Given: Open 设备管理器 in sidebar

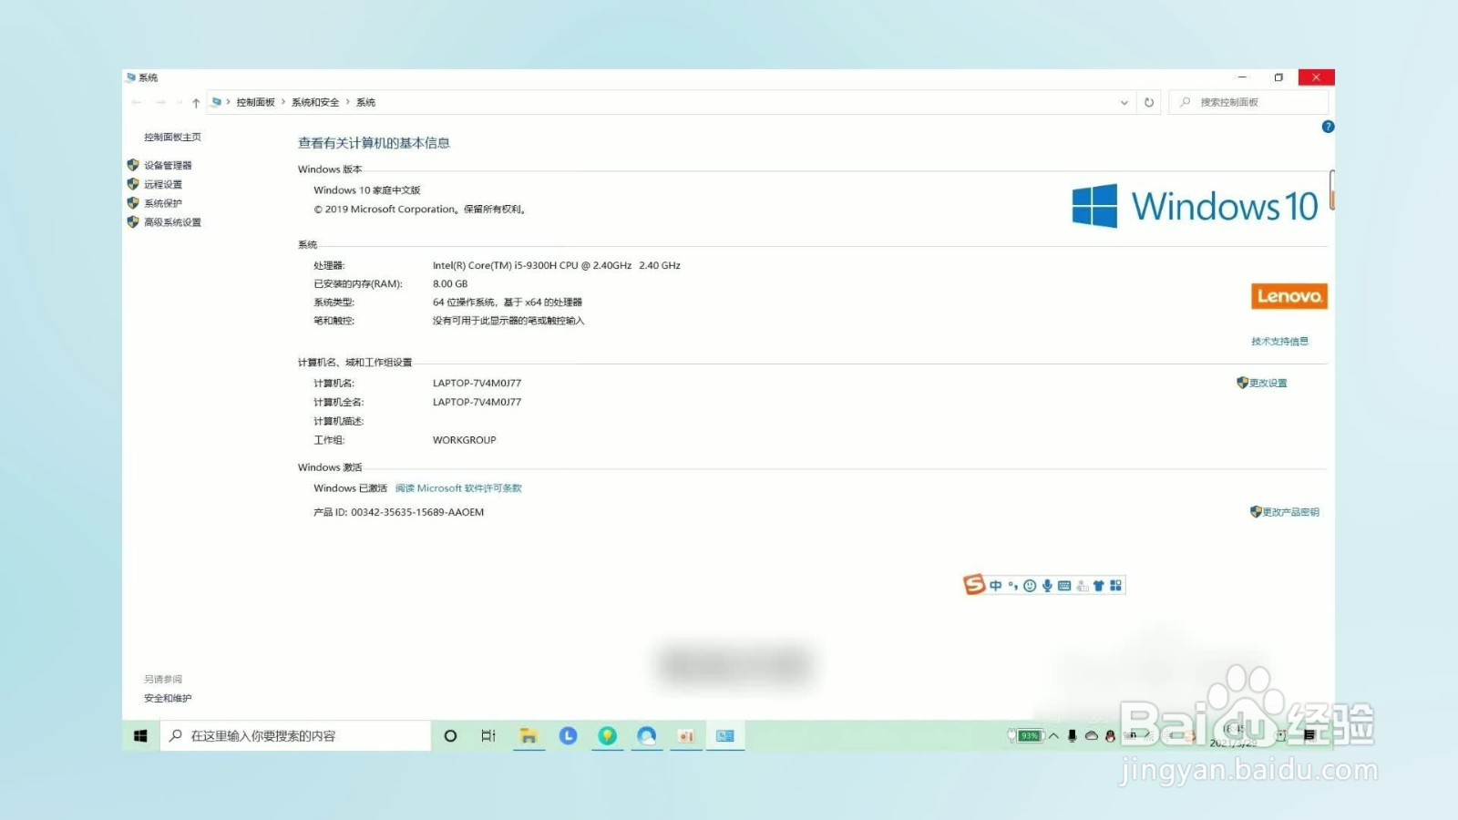Looking at the screenshot, I should [168, 166].
